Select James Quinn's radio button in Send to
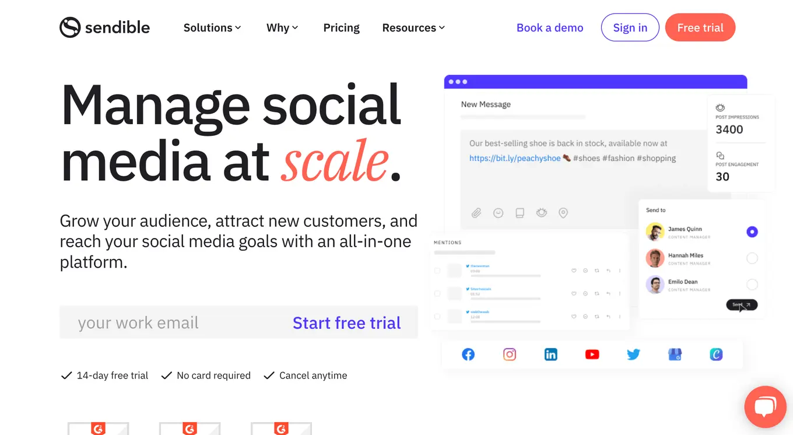The width and height of the screenshot is (793, 435). pyautogui.click(x=752, y=231)
